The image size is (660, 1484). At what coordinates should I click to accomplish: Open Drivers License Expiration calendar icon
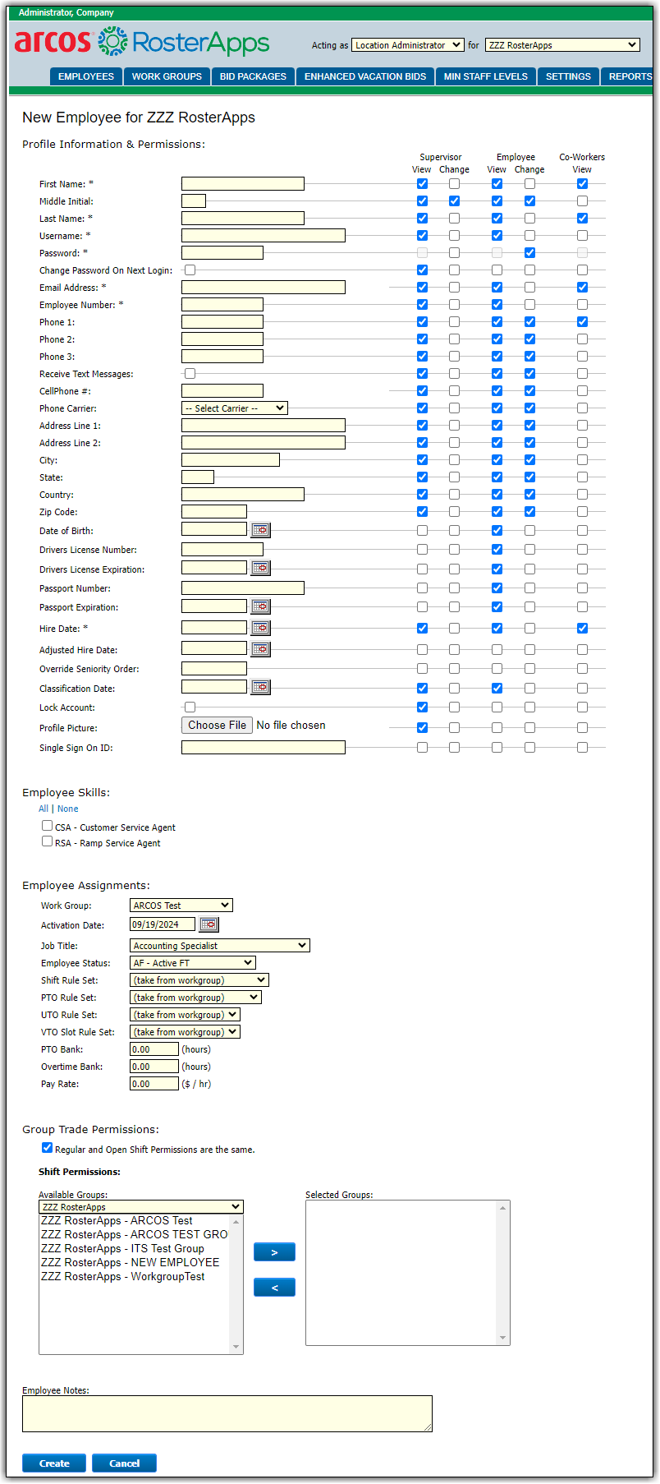(260, 568)
